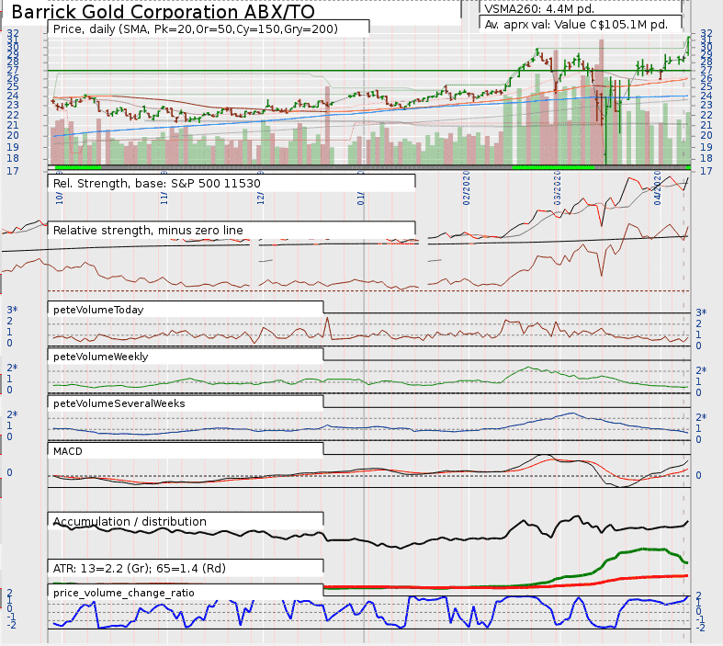The width and height of the screenshot is (723, 646).
Task: Click the peteVolumeWeekly panel label
Action: point(100,357)
